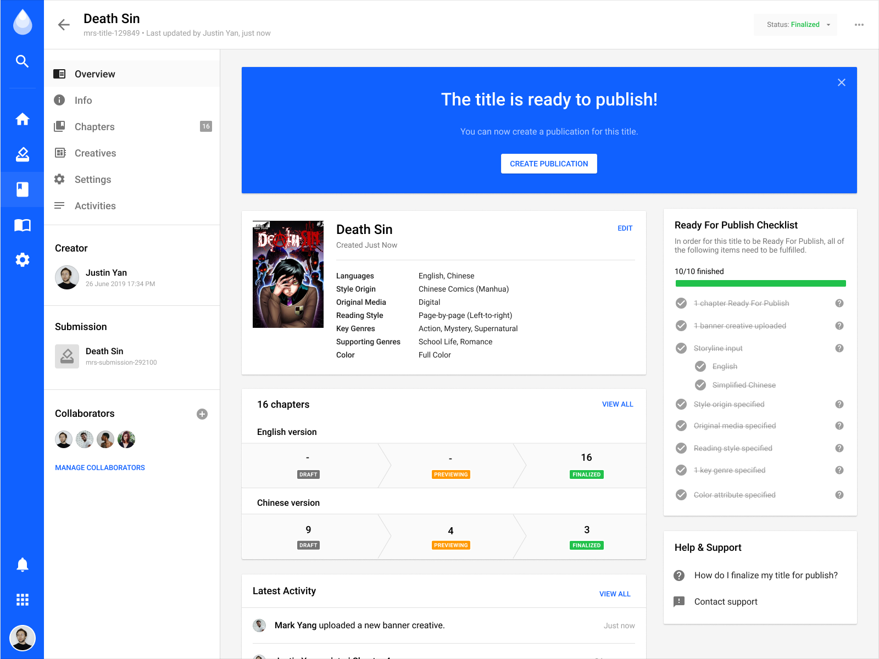The image size is (879, 659).
Task: Click the green checklist progress bar
Action: point(760,284)
